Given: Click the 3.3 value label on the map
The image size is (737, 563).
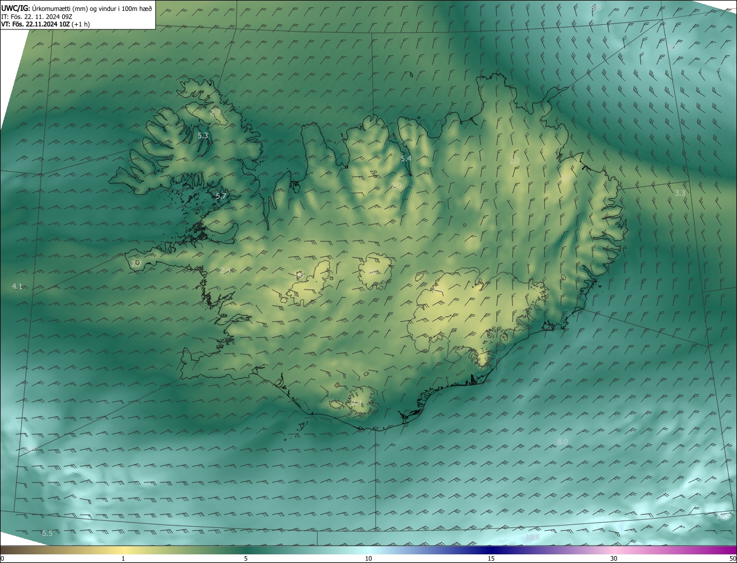Looking at the screenshot, I should [x=680, y=193].
